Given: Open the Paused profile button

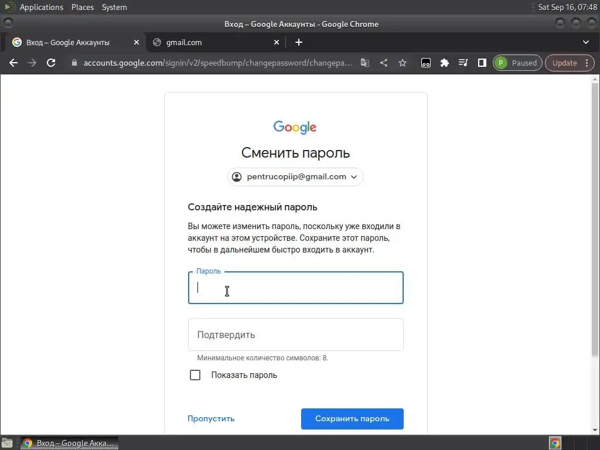Looking at the screenshot, I should 517,63.
